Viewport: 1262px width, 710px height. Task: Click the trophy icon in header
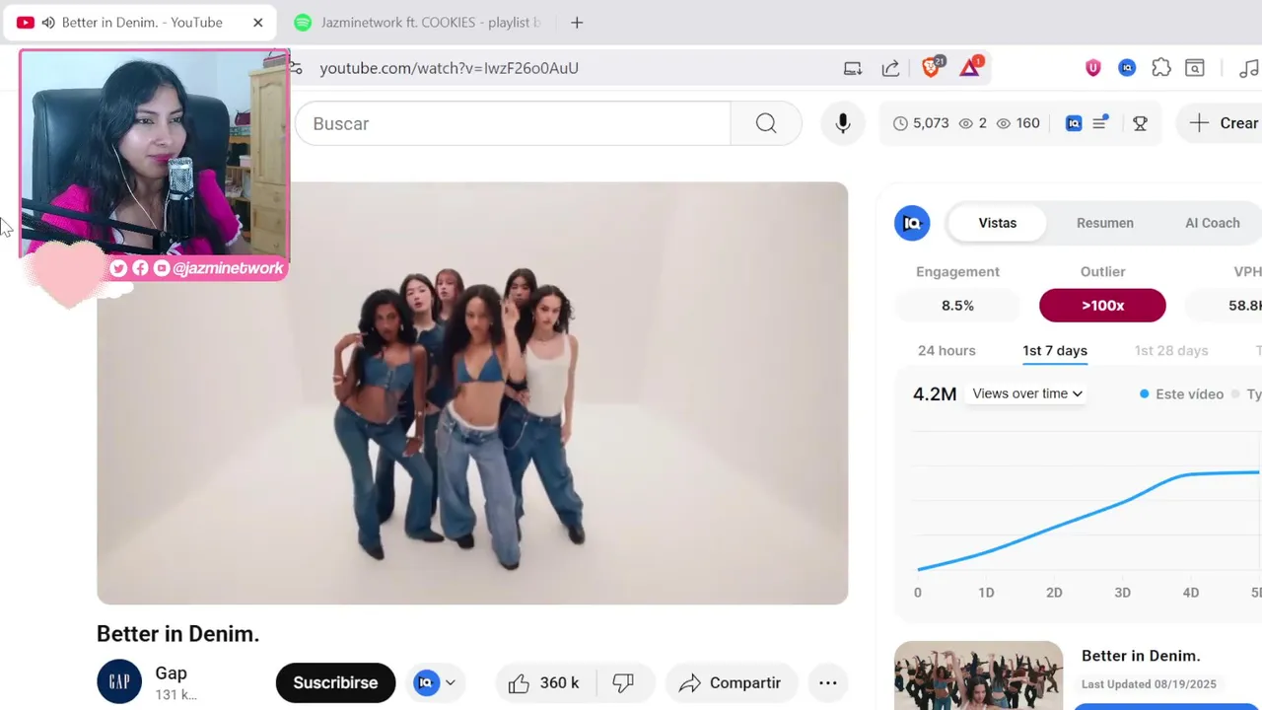click(x=1141, y=123)
